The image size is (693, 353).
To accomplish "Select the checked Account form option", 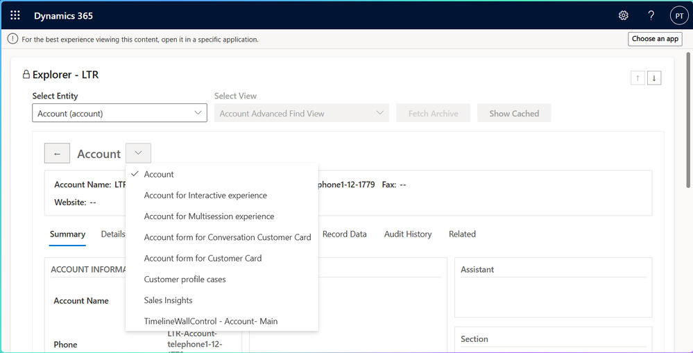I will click(x=222, y=174).
